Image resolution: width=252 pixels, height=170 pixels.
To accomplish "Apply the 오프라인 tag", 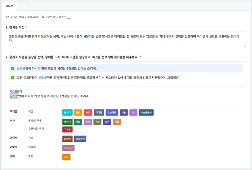I will click(x=80, y=139).
